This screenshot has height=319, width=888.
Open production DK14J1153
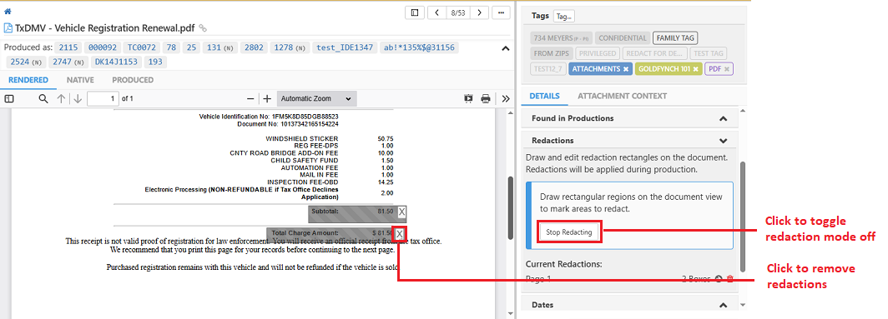coord(116,62)
